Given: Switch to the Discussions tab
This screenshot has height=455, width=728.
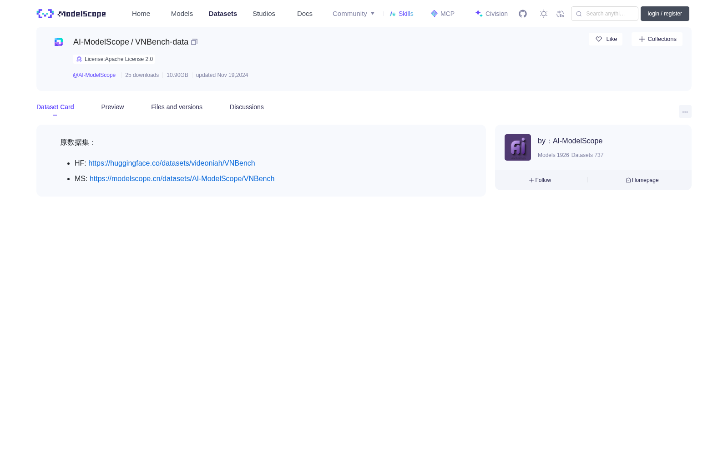Looking at the screenshot, I should tap(247, 107).
